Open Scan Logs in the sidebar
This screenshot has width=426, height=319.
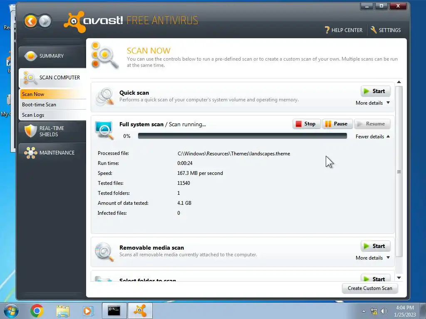click(53, 115)
